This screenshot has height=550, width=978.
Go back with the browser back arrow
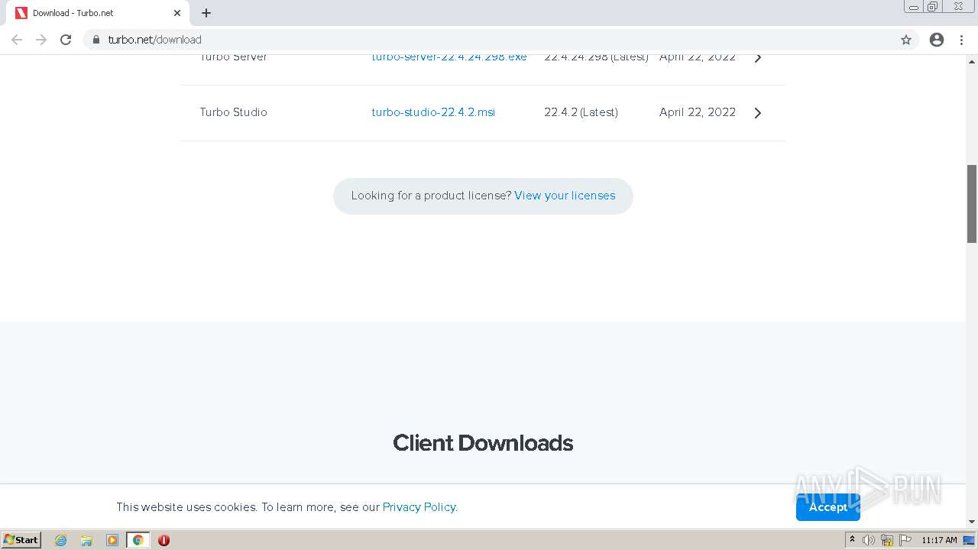point(17,40)
